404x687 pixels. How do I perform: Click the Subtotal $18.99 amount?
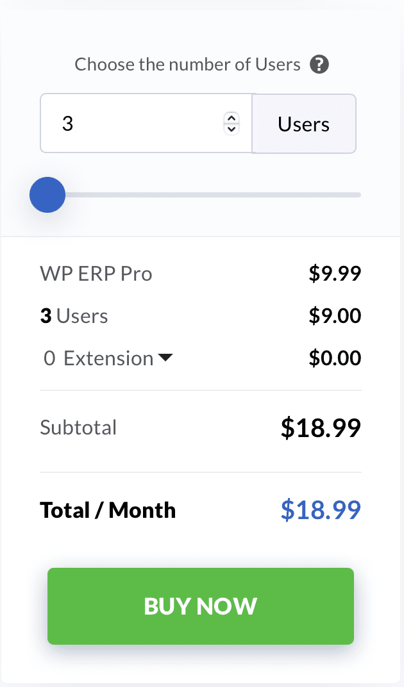[x=321, y=427]
